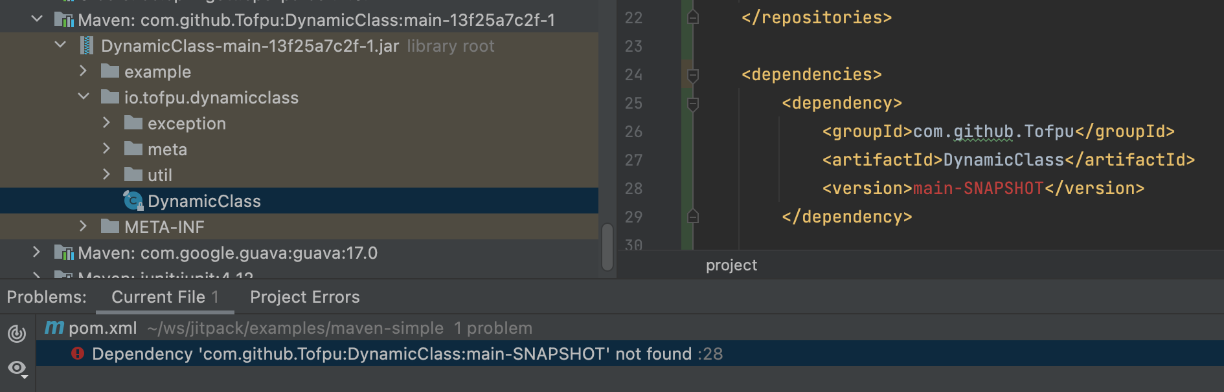Toggle code folding at the dependencies line
This screenshot has width=1224, height=392.
click(692, 75)
